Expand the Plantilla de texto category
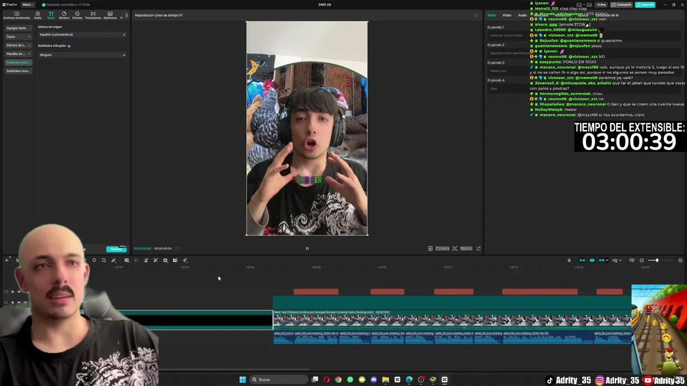The width and height of the screenshot is (687, 386). point(18,54)
